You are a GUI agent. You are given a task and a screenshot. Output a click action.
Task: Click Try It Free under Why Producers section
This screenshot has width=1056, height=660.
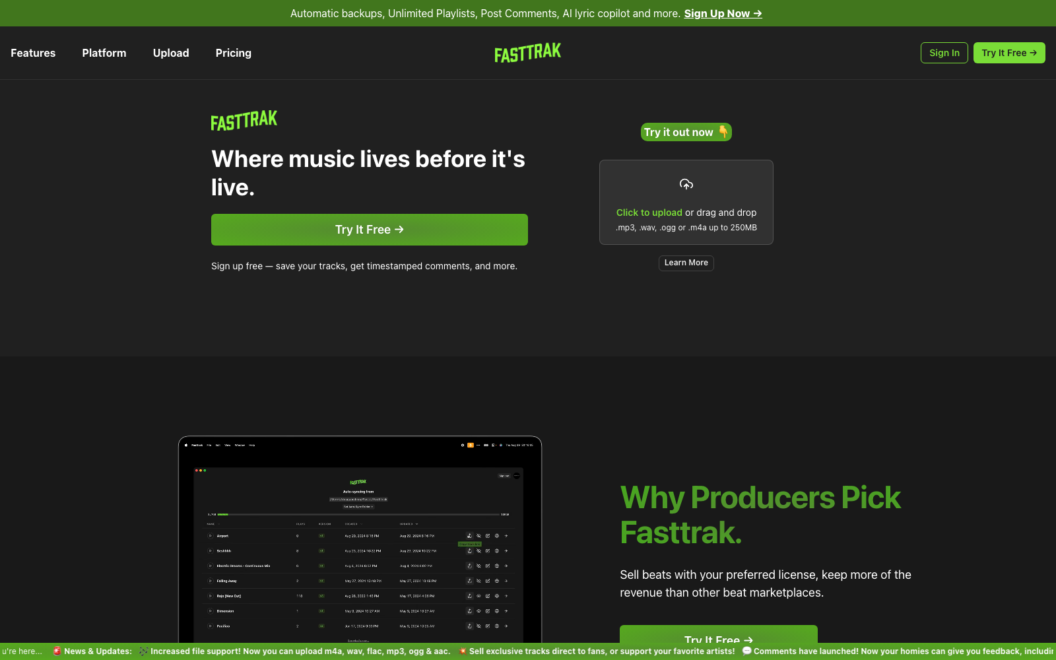pyautogui.click(x=719, y=634)
